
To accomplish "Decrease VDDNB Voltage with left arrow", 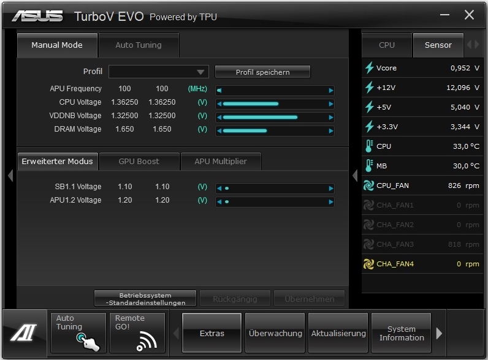I will click(219, 117).
